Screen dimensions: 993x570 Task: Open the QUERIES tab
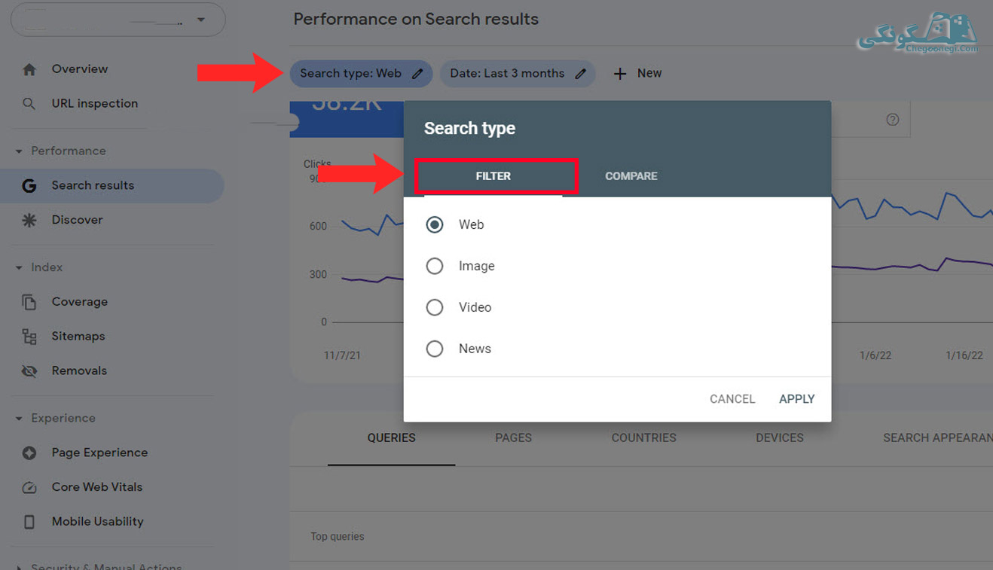391,438
